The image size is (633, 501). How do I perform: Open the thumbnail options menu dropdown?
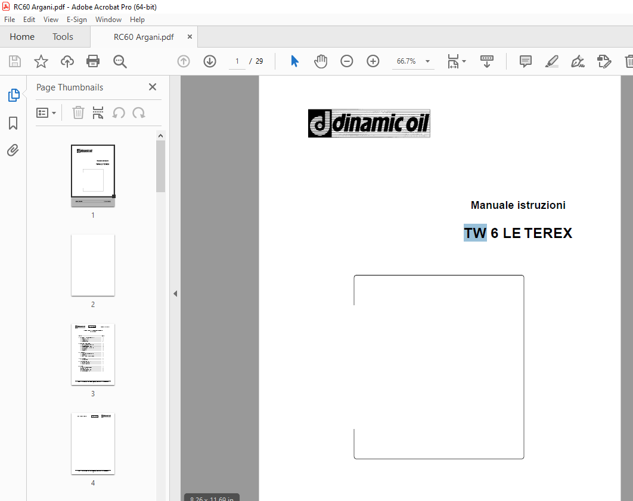[x=46, y=113]
